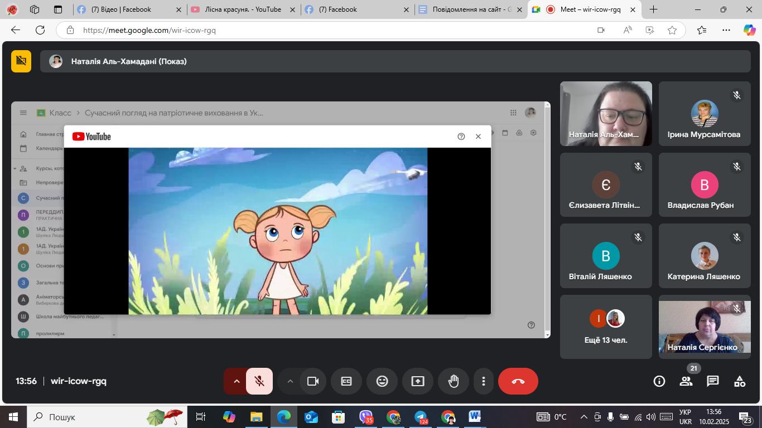Click the yellow presentation icon at top left
Screen dimensions: 762x428
click(x=21, y=61)
